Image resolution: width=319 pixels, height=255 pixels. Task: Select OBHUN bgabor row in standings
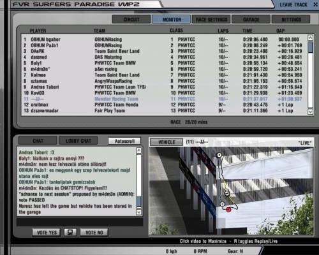[164, 40]
